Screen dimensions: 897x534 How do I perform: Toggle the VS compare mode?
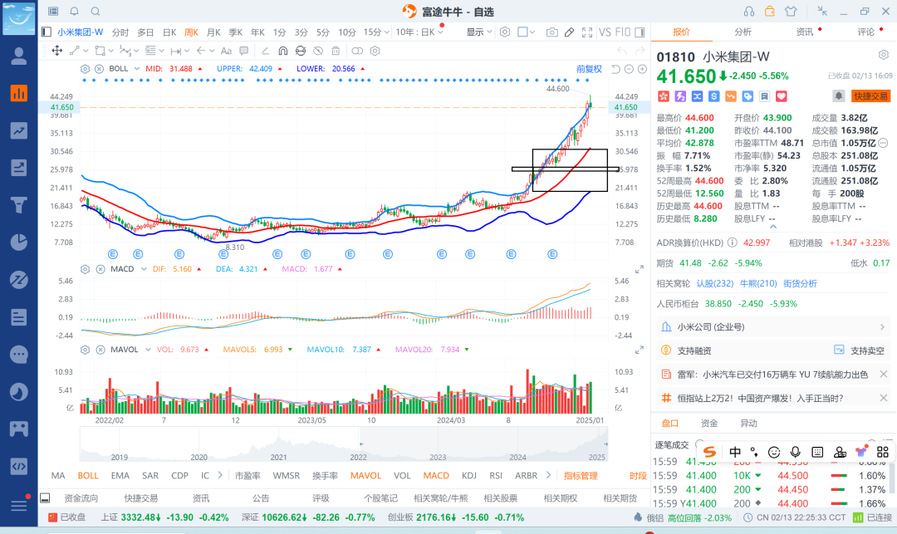(x=605, y=32)
